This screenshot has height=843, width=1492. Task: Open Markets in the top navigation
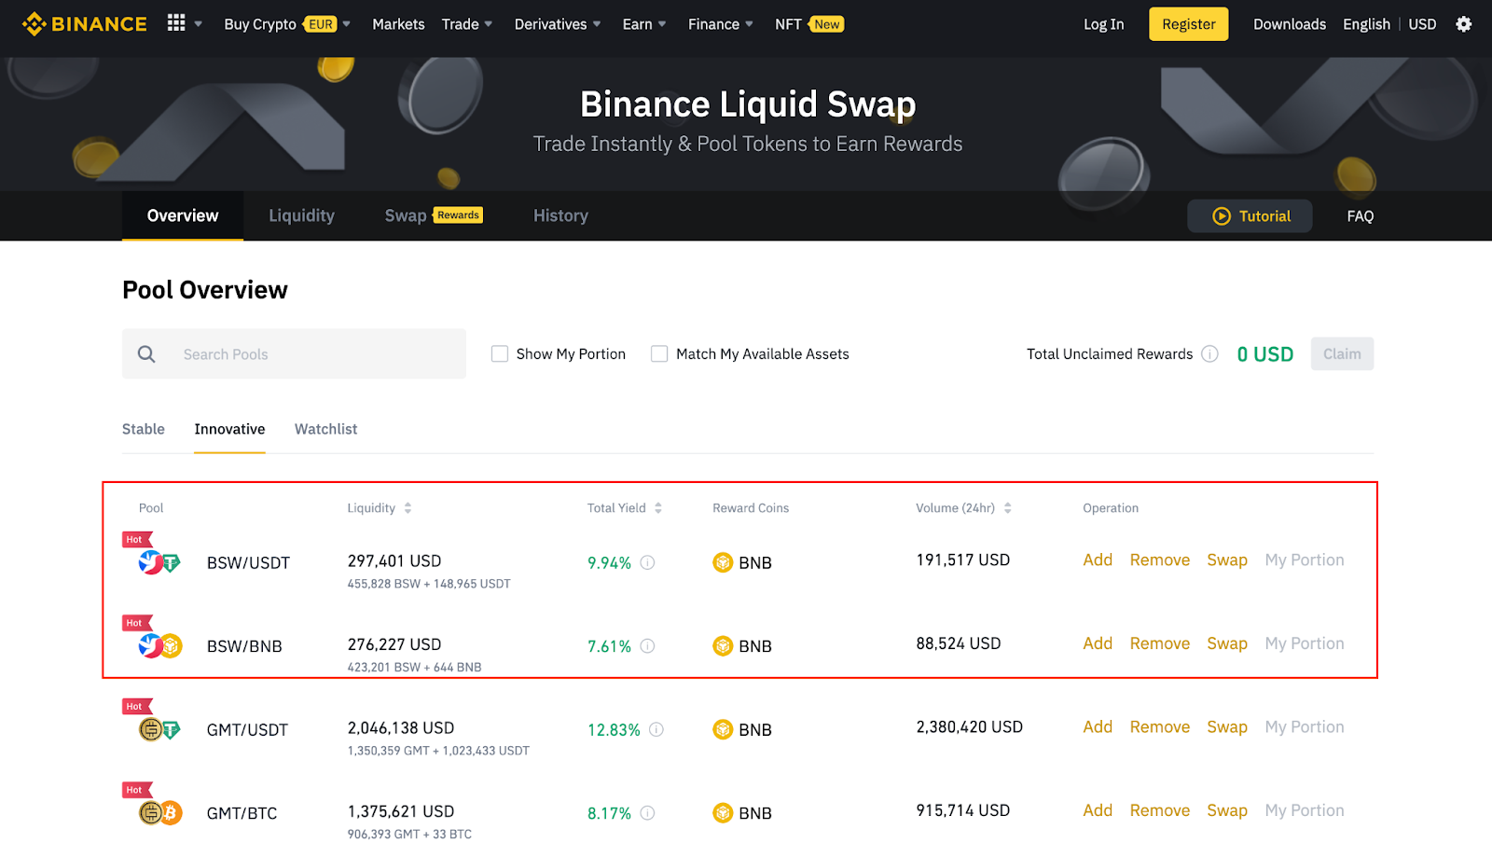398,24
